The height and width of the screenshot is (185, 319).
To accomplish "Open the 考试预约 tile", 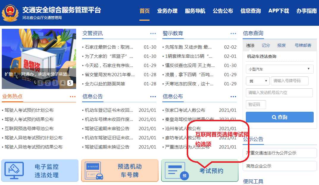I will click(200, 170).
